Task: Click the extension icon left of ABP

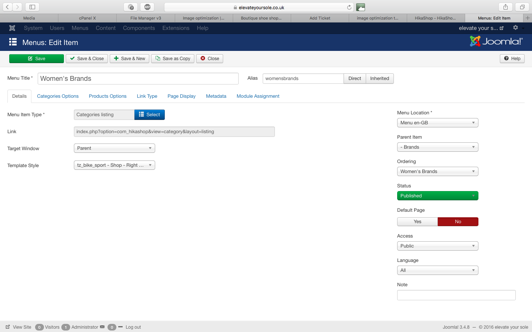Action: point(131,7)
